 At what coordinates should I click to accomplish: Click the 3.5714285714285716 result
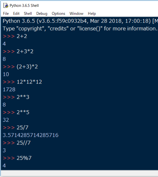pos(30,135)
